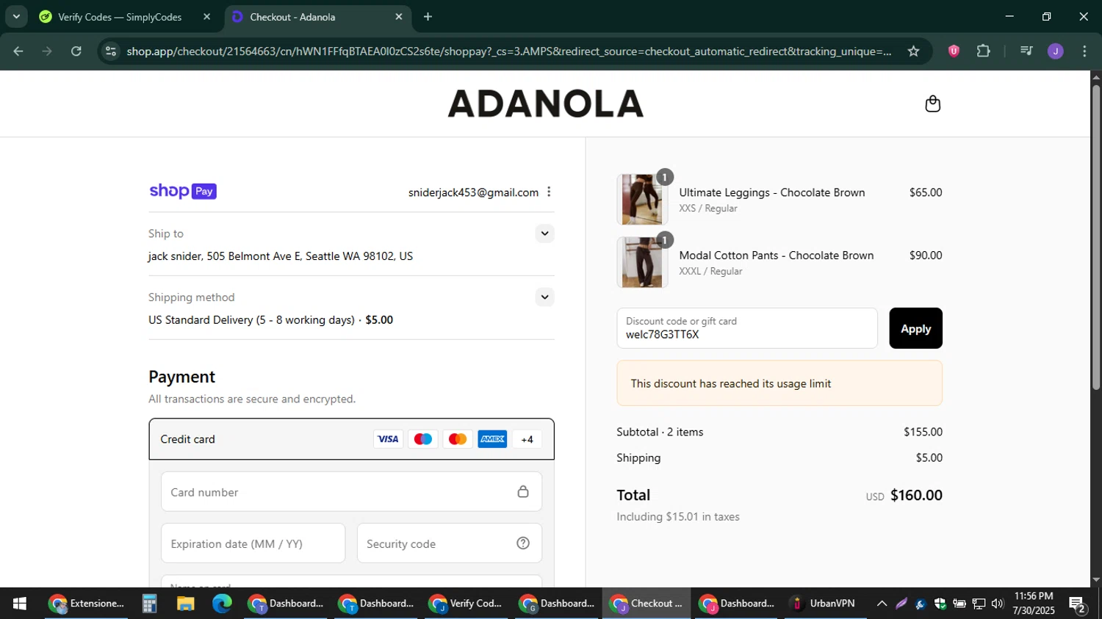Viewport: 1102px width, 619px height.
Task: Open the notification center icon
Action: [1078, 604]
